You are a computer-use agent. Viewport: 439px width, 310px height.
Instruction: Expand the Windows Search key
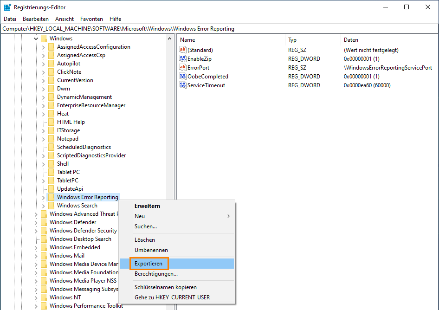pos(44,205)
